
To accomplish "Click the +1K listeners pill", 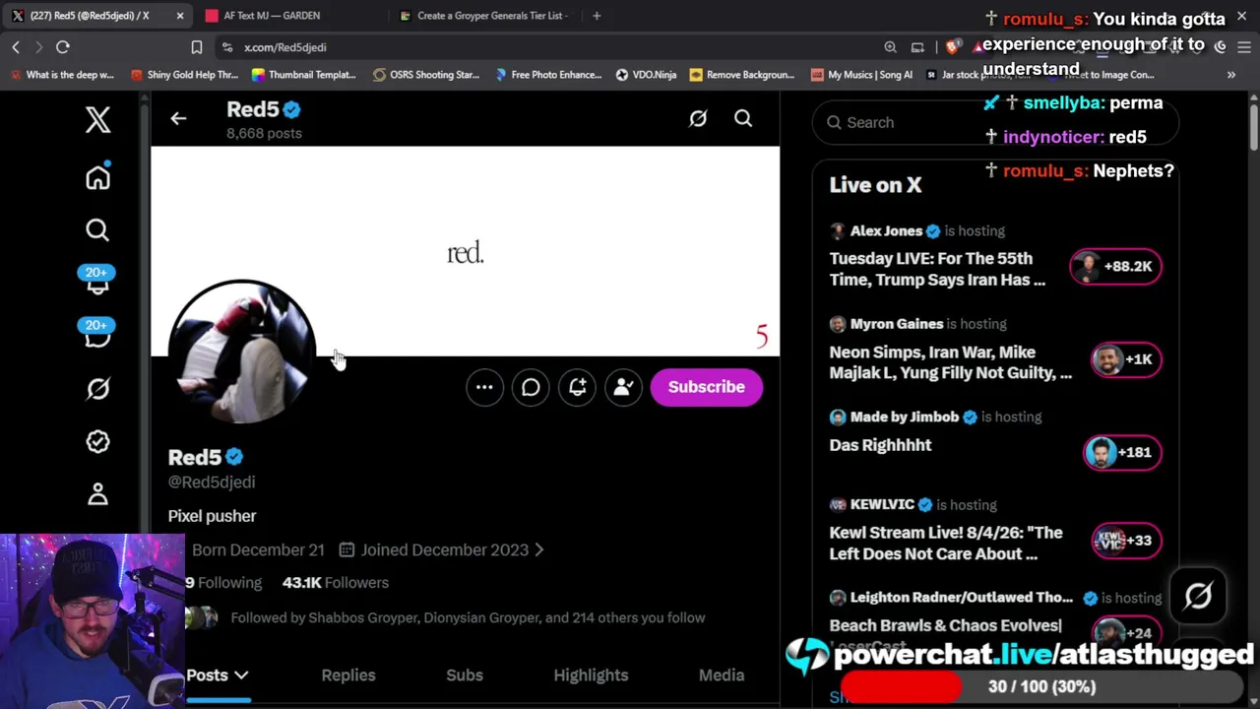I will (1126, 359).
